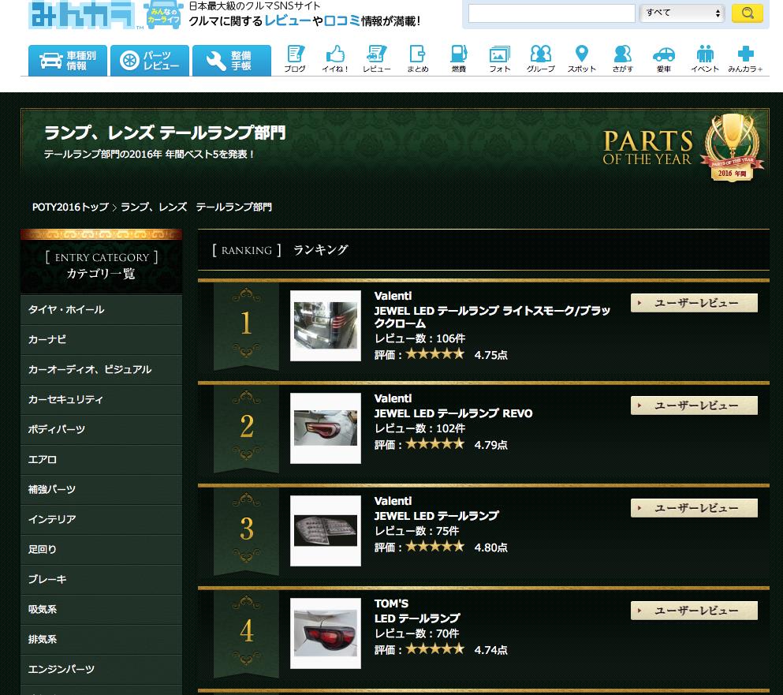Open the グループ group icon
The height and width of the screenshot is (695, 783).
540,59
